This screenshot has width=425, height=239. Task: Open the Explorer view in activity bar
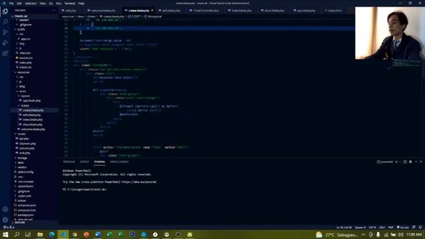[x=5, y=11]
